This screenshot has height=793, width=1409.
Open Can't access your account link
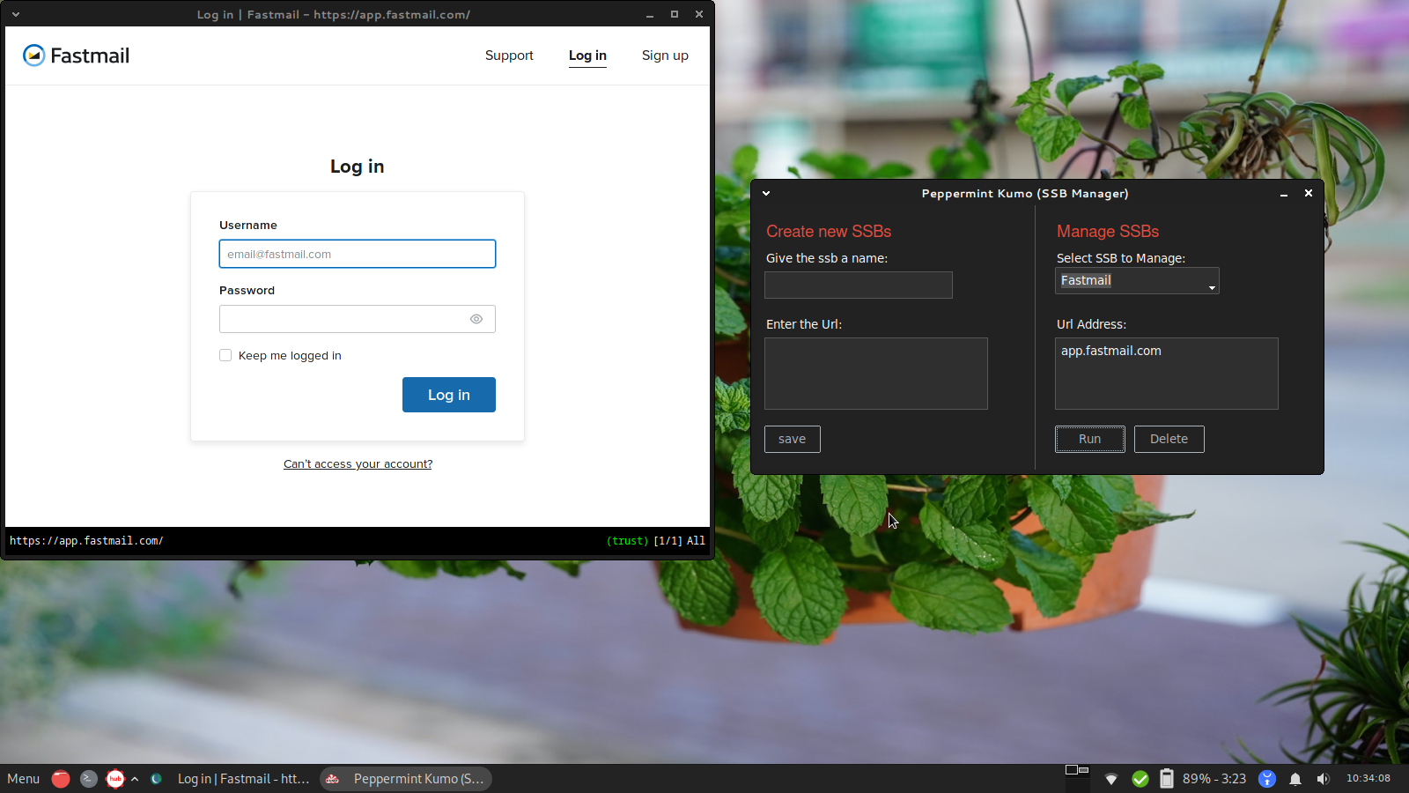[358, 464]
